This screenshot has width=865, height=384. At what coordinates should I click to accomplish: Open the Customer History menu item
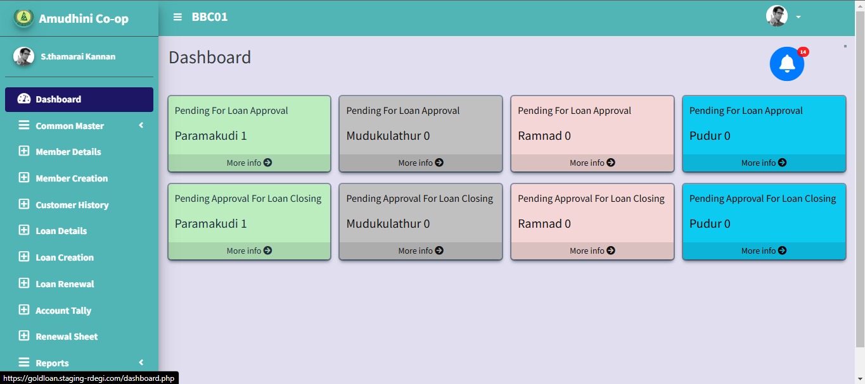[x=72, y=205]
